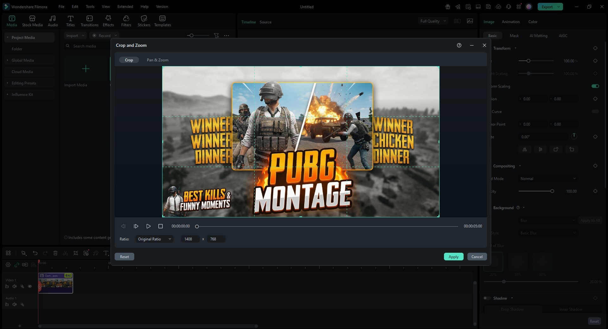Reset the crop settings

124,257
